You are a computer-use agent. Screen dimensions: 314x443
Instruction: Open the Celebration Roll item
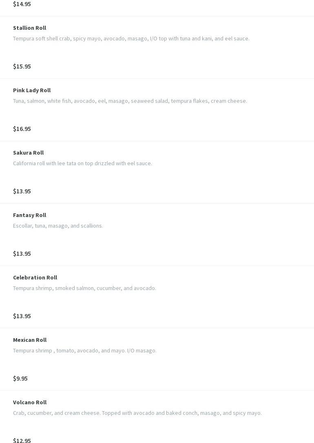coord(35,277)
